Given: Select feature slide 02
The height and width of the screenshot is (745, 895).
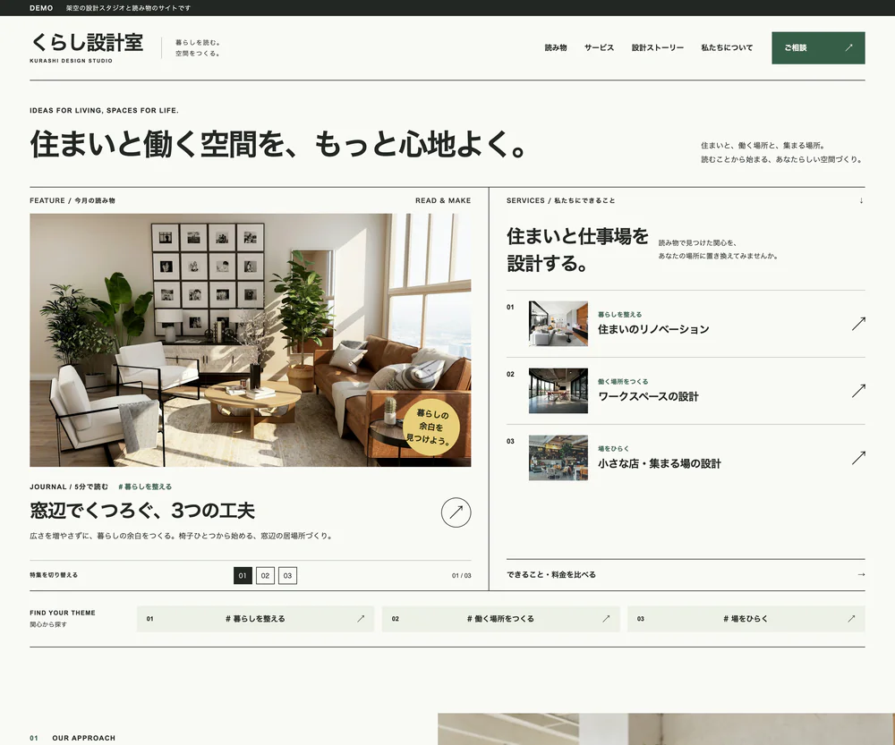Looking at the screenshot, I should pos(265,576).
